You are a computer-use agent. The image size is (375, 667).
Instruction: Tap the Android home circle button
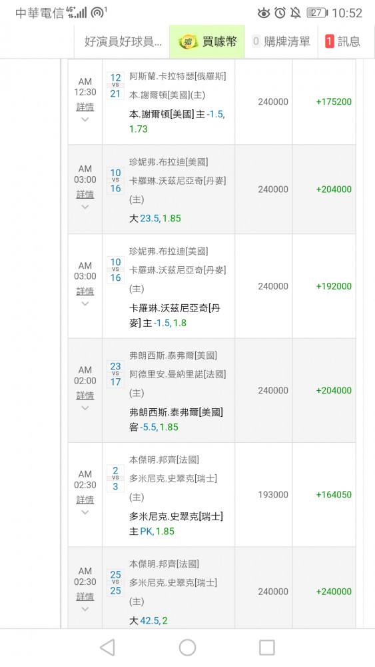pyautogui.click(x=187, y=648)
